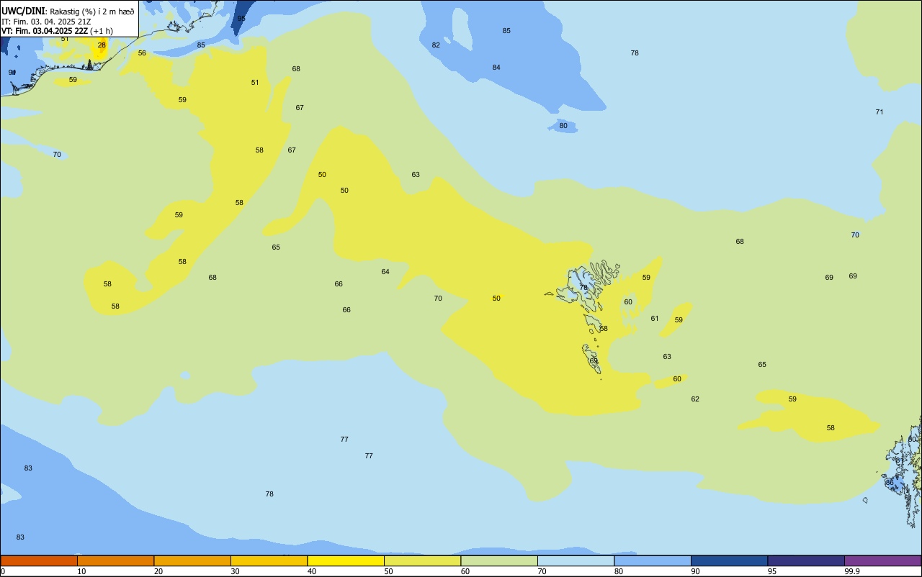Click the legend tick label 10
Image resolution: width=922 pixels, height=577 pixels.
[x=81, y=571]
